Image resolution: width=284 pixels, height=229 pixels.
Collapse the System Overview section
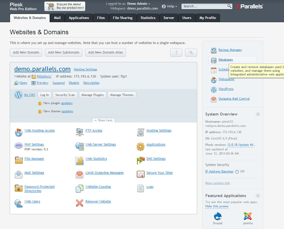[258, 114]
